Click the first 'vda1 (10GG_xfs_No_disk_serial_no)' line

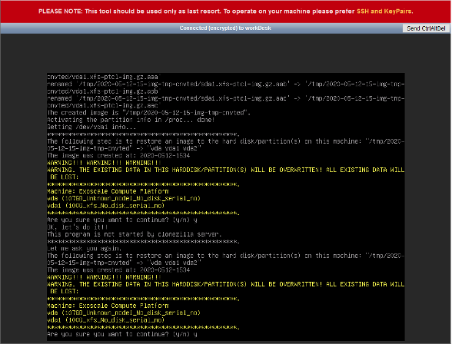click(106, 206)
